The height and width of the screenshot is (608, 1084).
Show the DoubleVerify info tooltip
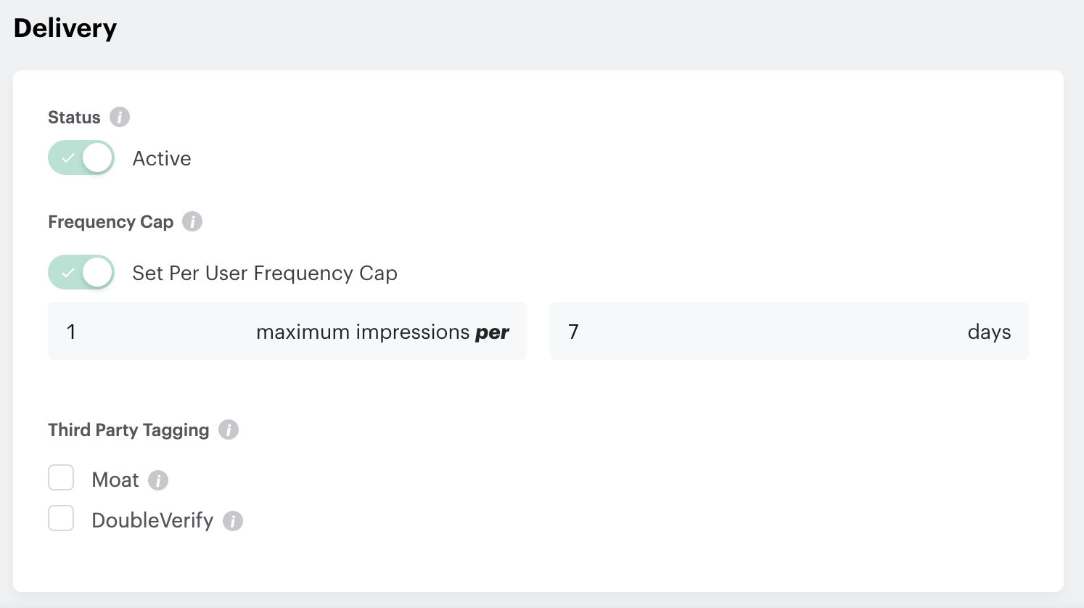point(233,521)
